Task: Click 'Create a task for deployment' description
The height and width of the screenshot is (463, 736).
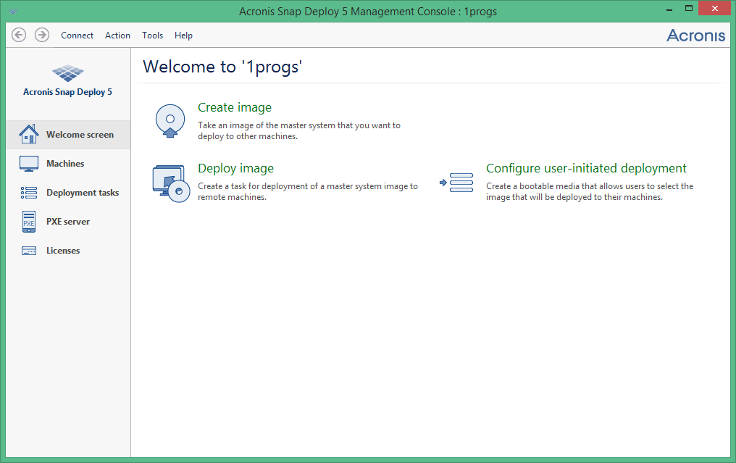Action: (307, 191)
